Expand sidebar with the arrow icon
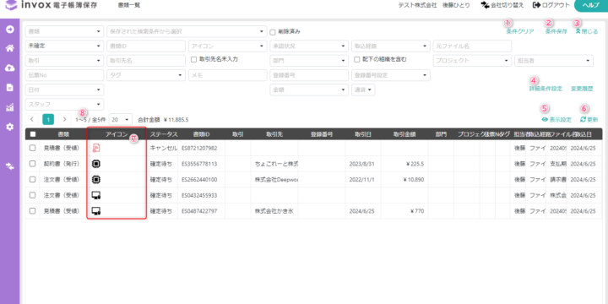Viewport: 608px width, 304px height. click(x=9, y=30)
